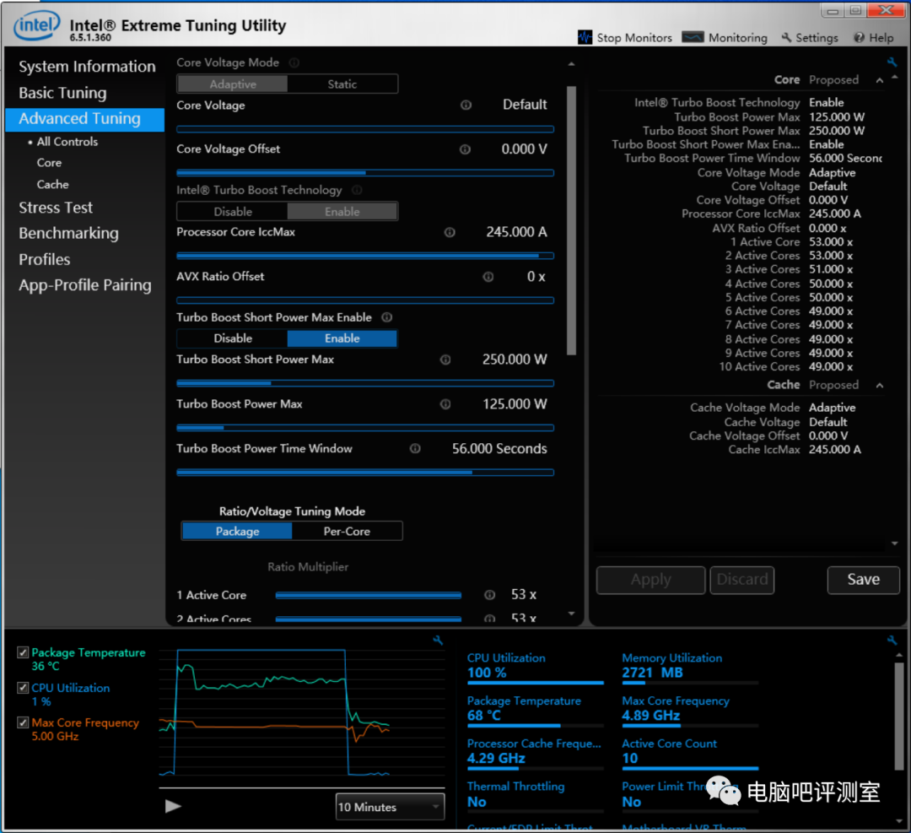The image size is (911, 833).
Task: Click info icon beside Turbo Boost Power Time Window
Action: tap(415, 449)
